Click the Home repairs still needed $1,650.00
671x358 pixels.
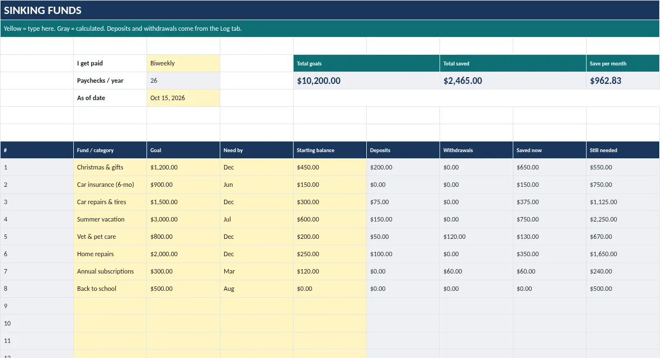tap(623, 254)
